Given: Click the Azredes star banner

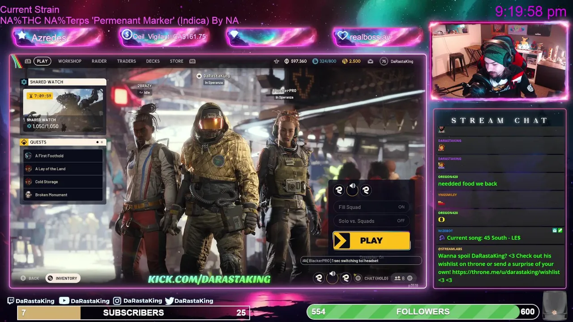Looking at the screenshot, I should point(58,37).
